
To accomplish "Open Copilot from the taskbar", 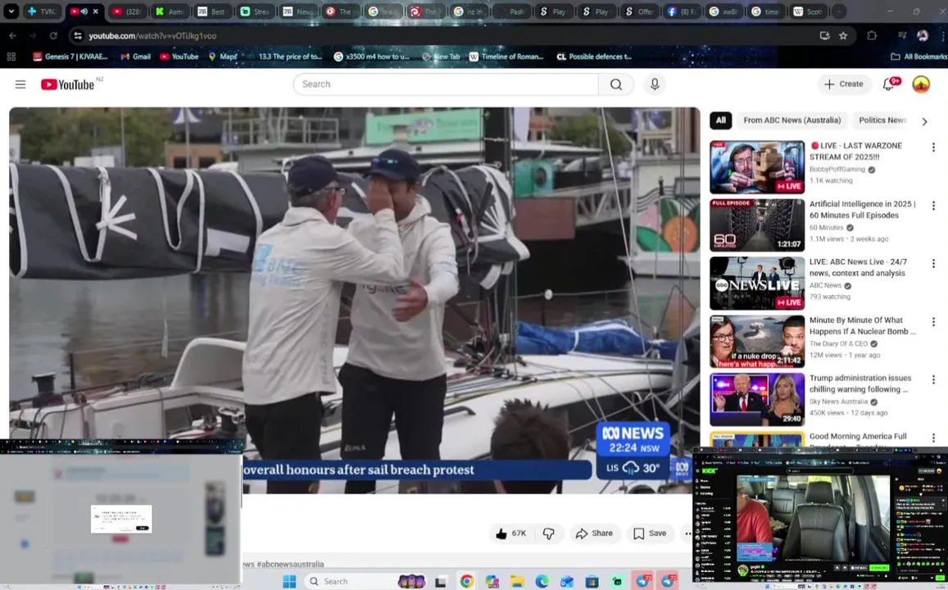I will coord(492,582).
